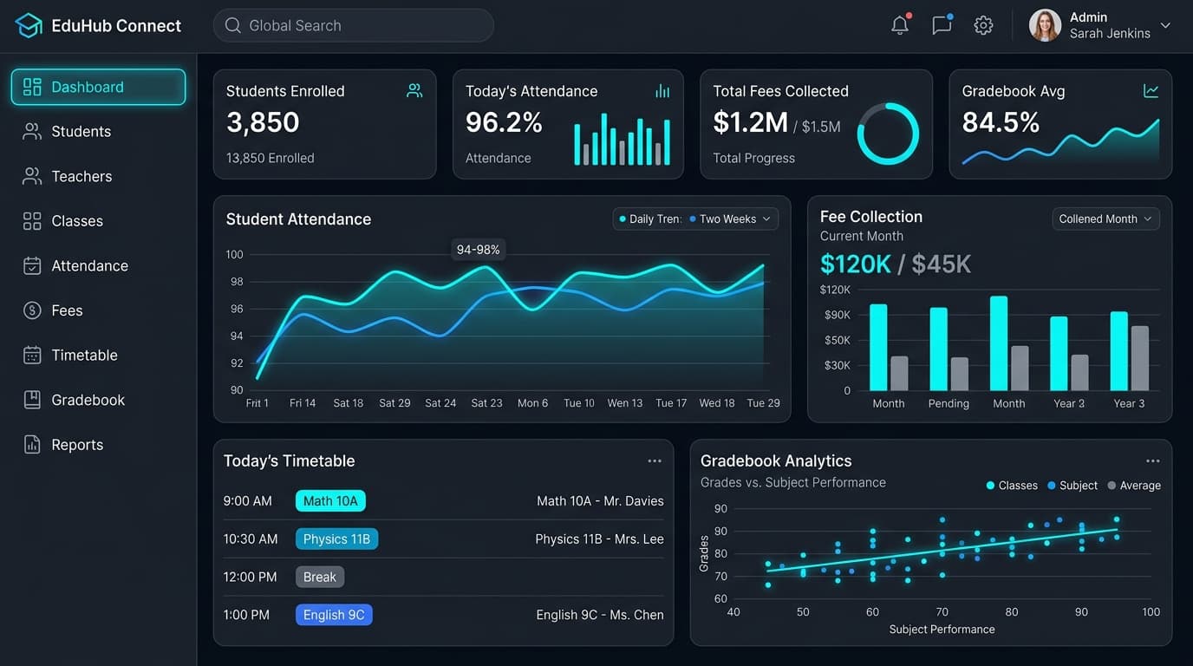
Task: Open the chat messages icon
Action: 942,25
